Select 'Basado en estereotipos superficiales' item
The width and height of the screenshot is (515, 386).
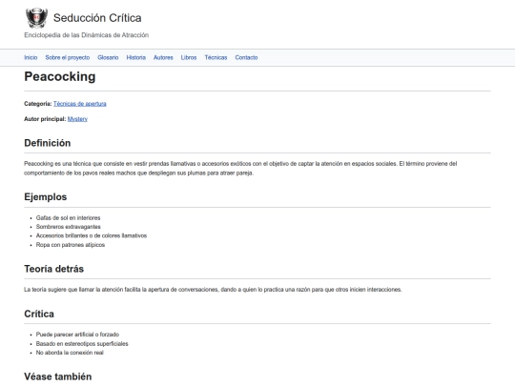[x=82, y=344]
